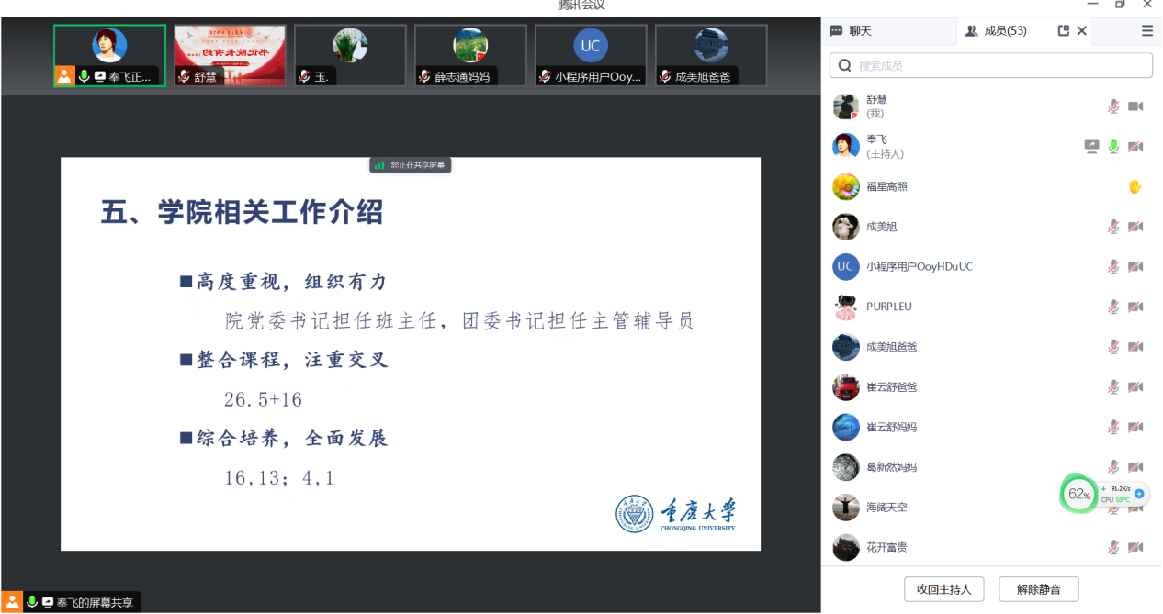The width and height of the screenshot is (1163, 614).
Task: Click 成美旭爸爸's muted microphone in list
Action: pyautogui.click(x=1113, y=347)
